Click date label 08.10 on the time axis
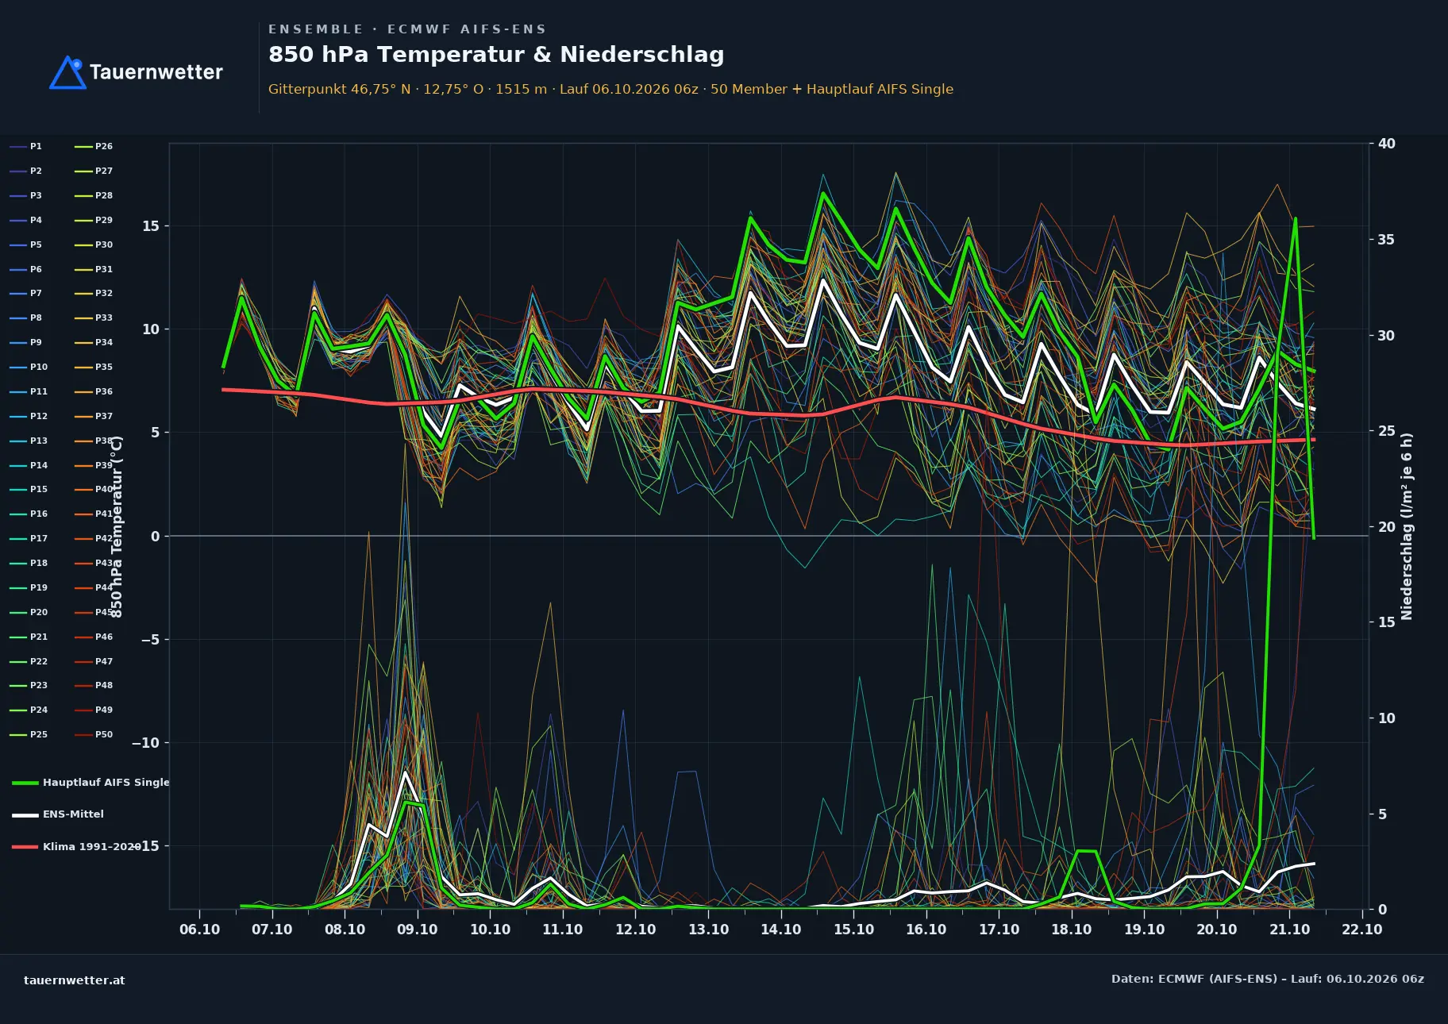 [x=345, y=930]
